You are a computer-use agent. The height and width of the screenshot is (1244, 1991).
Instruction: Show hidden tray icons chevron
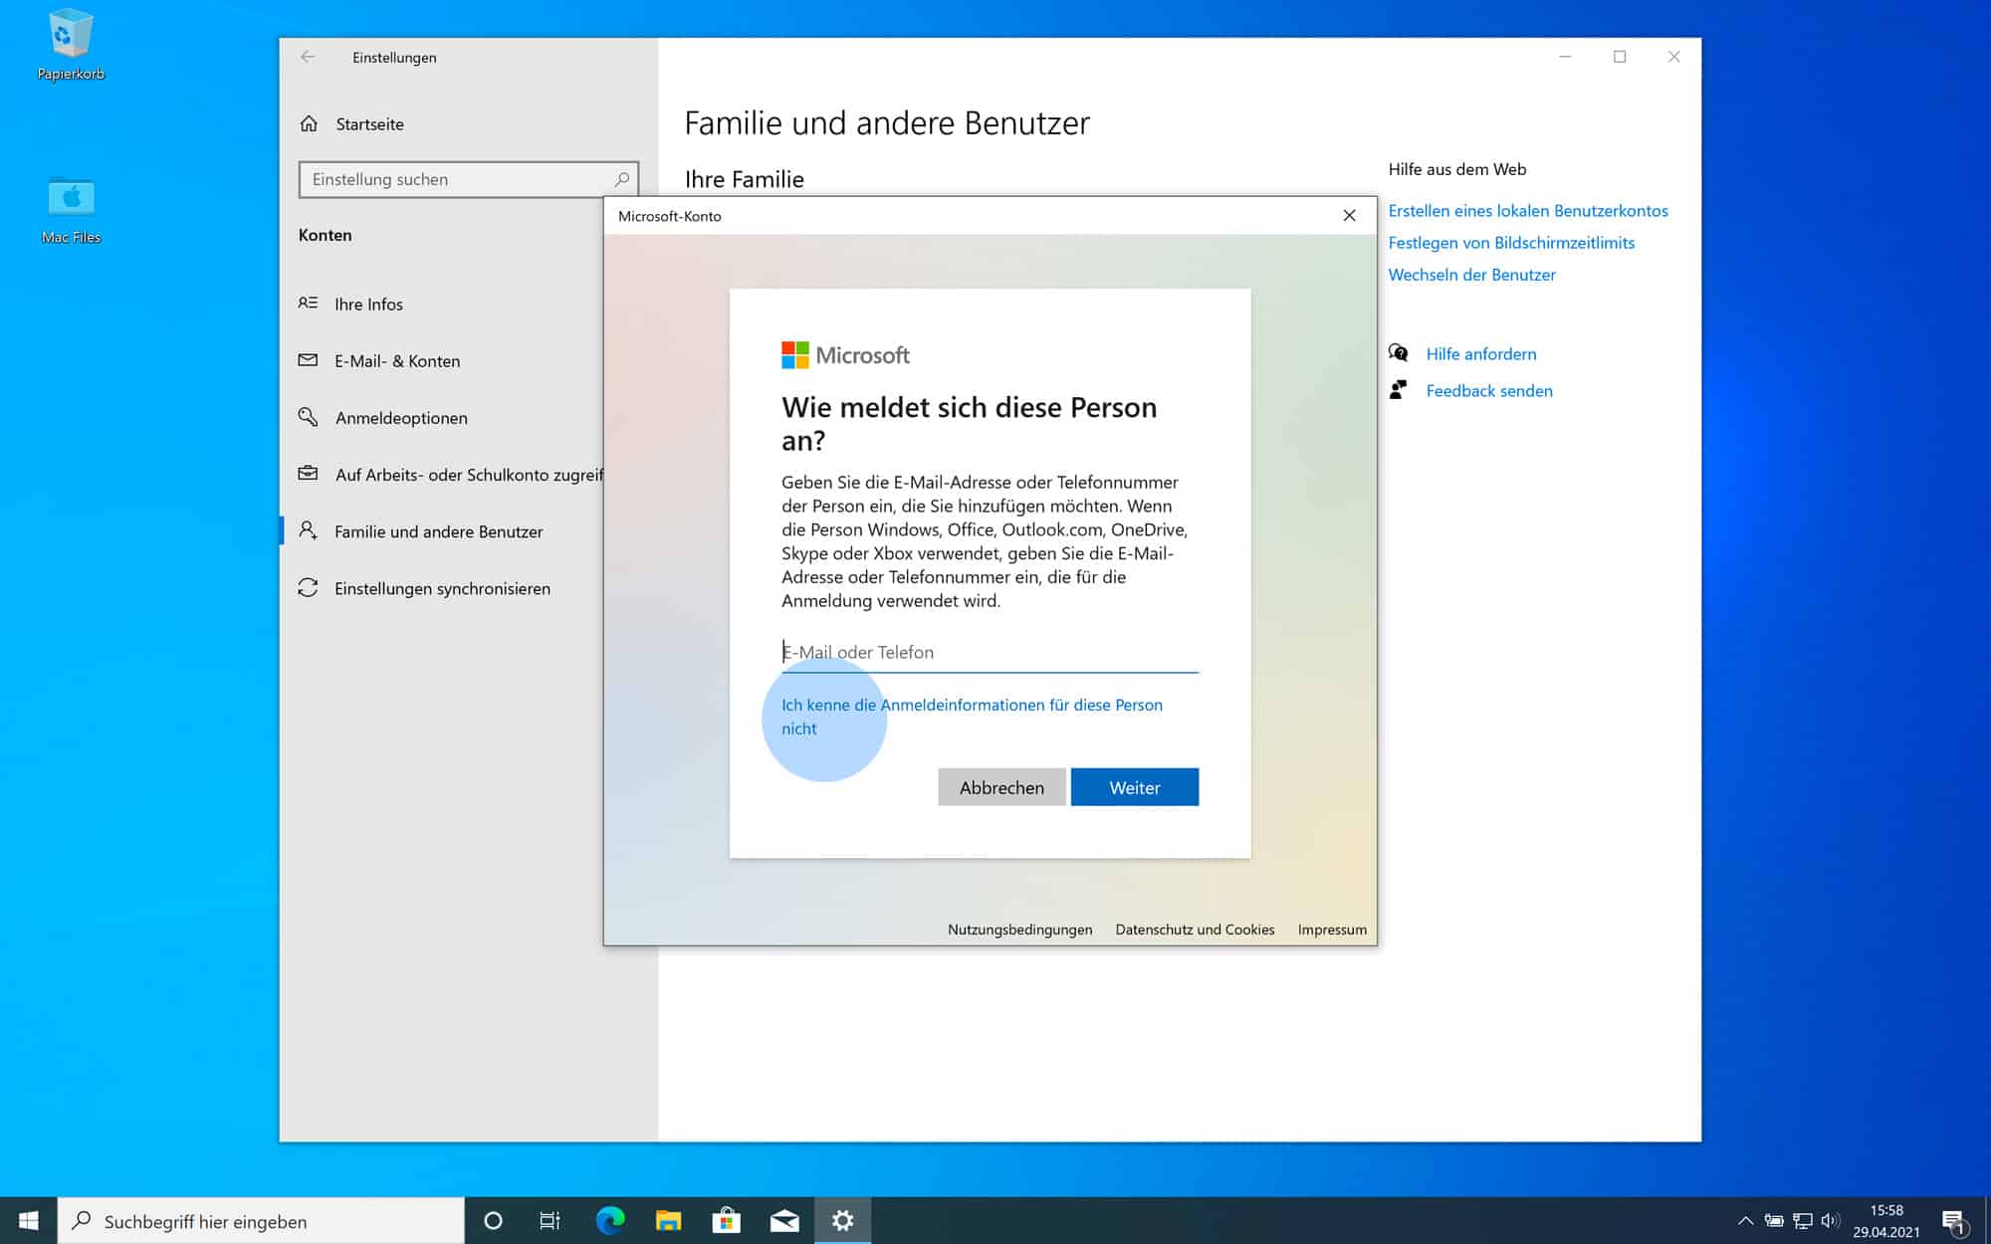pos(1745,1221)
